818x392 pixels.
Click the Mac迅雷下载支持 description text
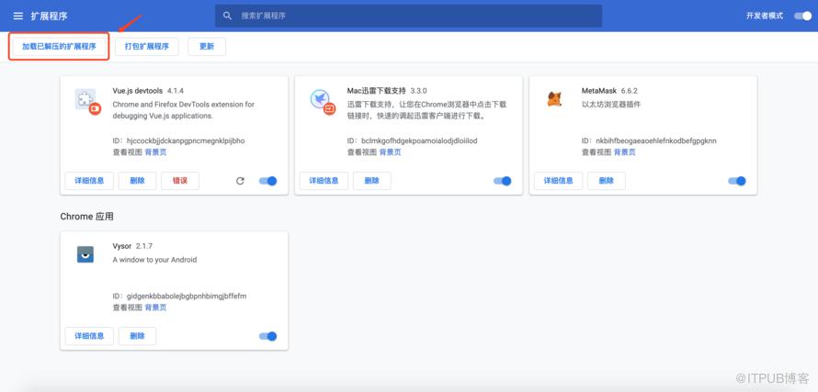[426, 110]
